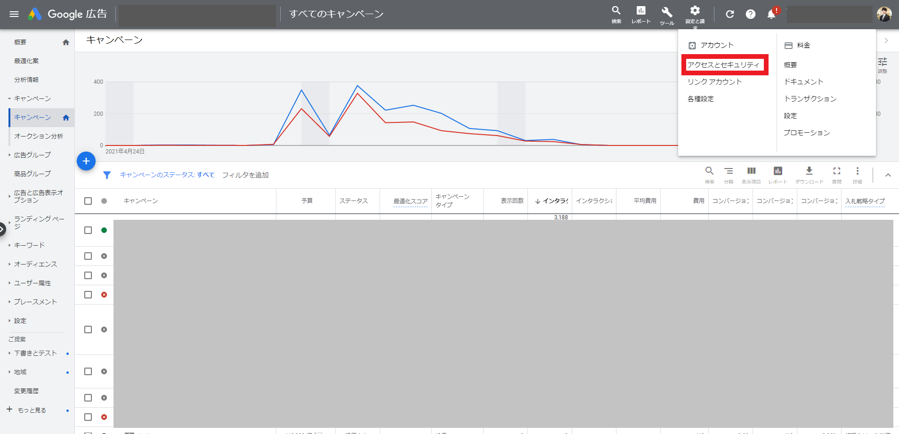Viewport: 899px width, 434px height.
Task: Tick checkbox of green-status campaign row
Action: point(88,230)
